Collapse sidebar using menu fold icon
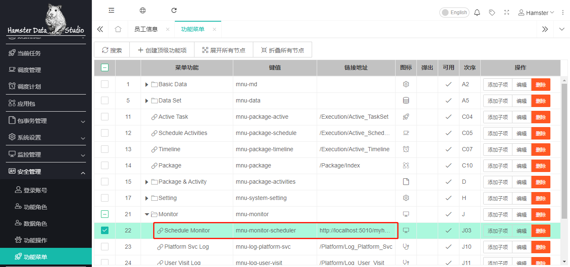570x267 pixels. (111, 10)
